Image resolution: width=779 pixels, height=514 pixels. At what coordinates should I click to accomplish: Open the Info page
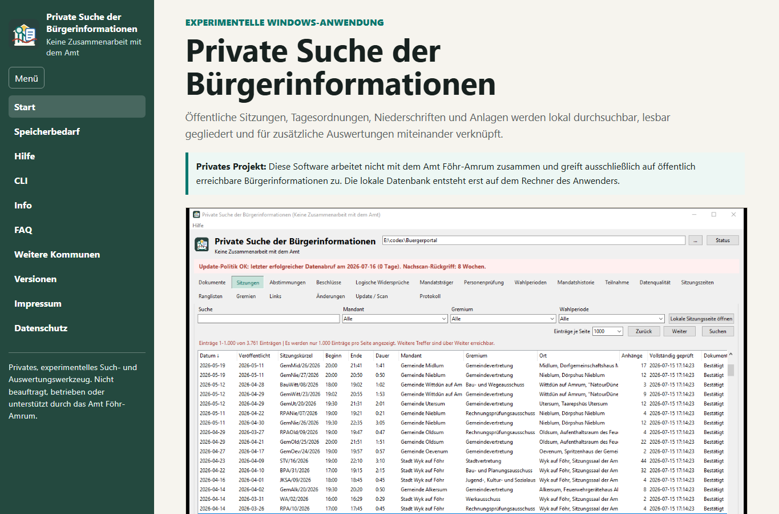[x=77, y=205]
